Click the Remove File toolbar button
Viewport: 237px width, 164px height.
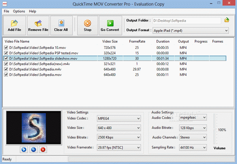[x=38, y=26]
